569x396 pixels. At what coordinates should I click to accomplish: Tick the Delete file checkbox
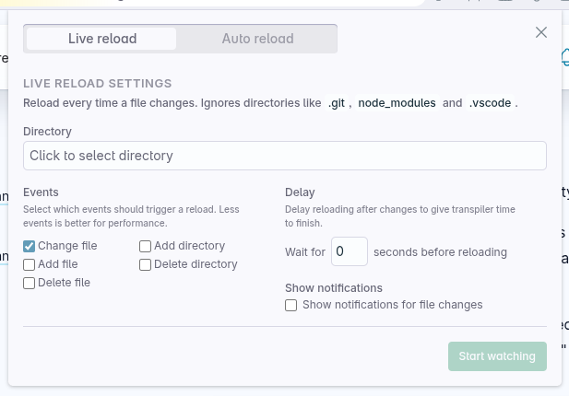click(x=30, y=283)
